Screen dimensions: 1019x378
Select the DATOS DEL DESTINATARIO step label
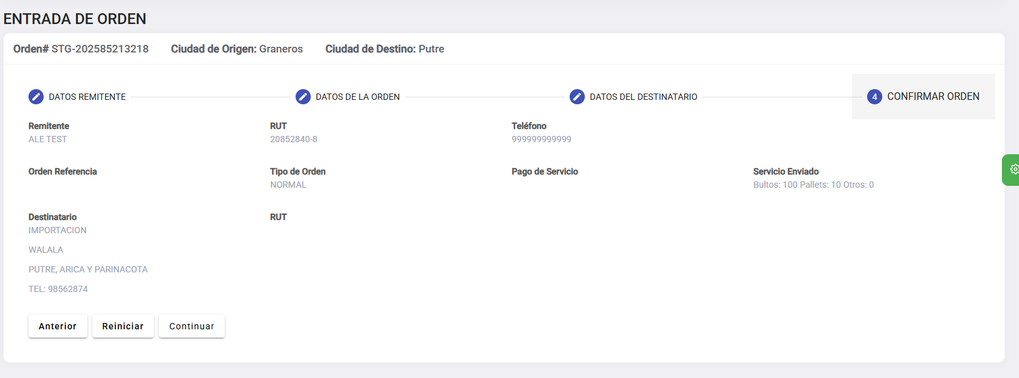(x=643, y=97)
